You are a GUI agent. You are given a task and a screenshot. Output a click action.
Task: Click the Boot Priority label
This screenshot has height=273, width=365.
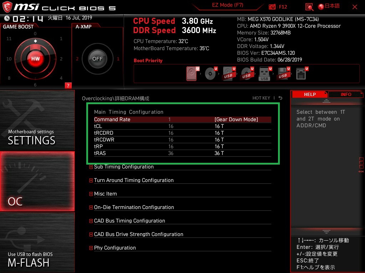coord(148,60)
